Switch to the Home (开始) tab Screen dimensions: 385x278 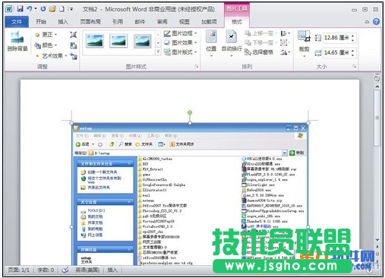pos(41,22)
